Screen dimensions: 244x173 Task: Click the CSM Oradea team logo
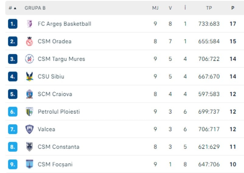pyautogui.click(x=30, y=41)
